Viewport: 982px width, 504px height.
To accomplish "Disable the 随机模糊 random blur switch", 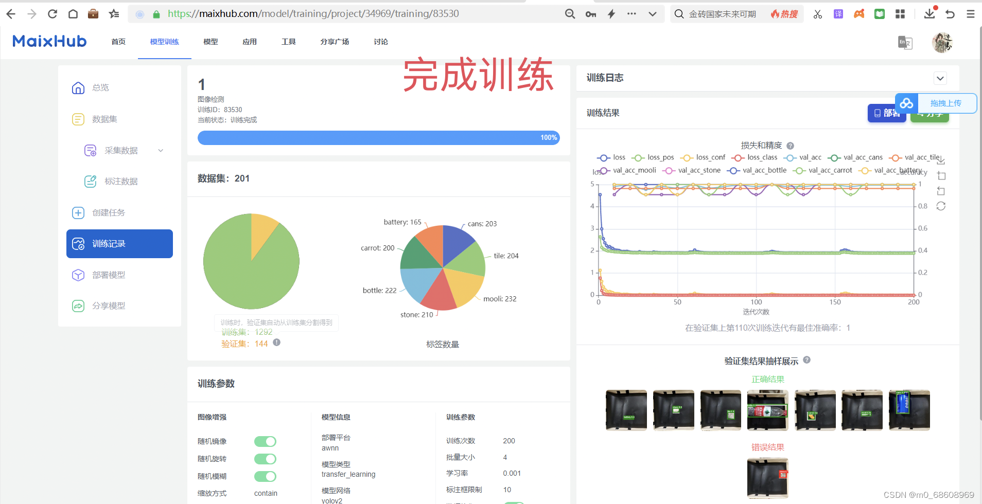I will (x=265, y=476).
